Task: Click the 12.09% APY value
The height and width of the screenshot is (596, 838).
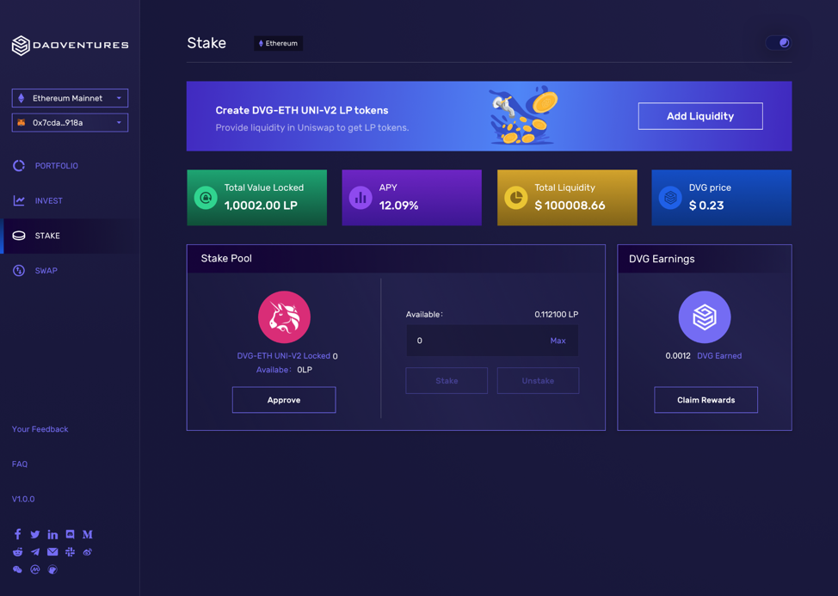Action: point(398,206)
